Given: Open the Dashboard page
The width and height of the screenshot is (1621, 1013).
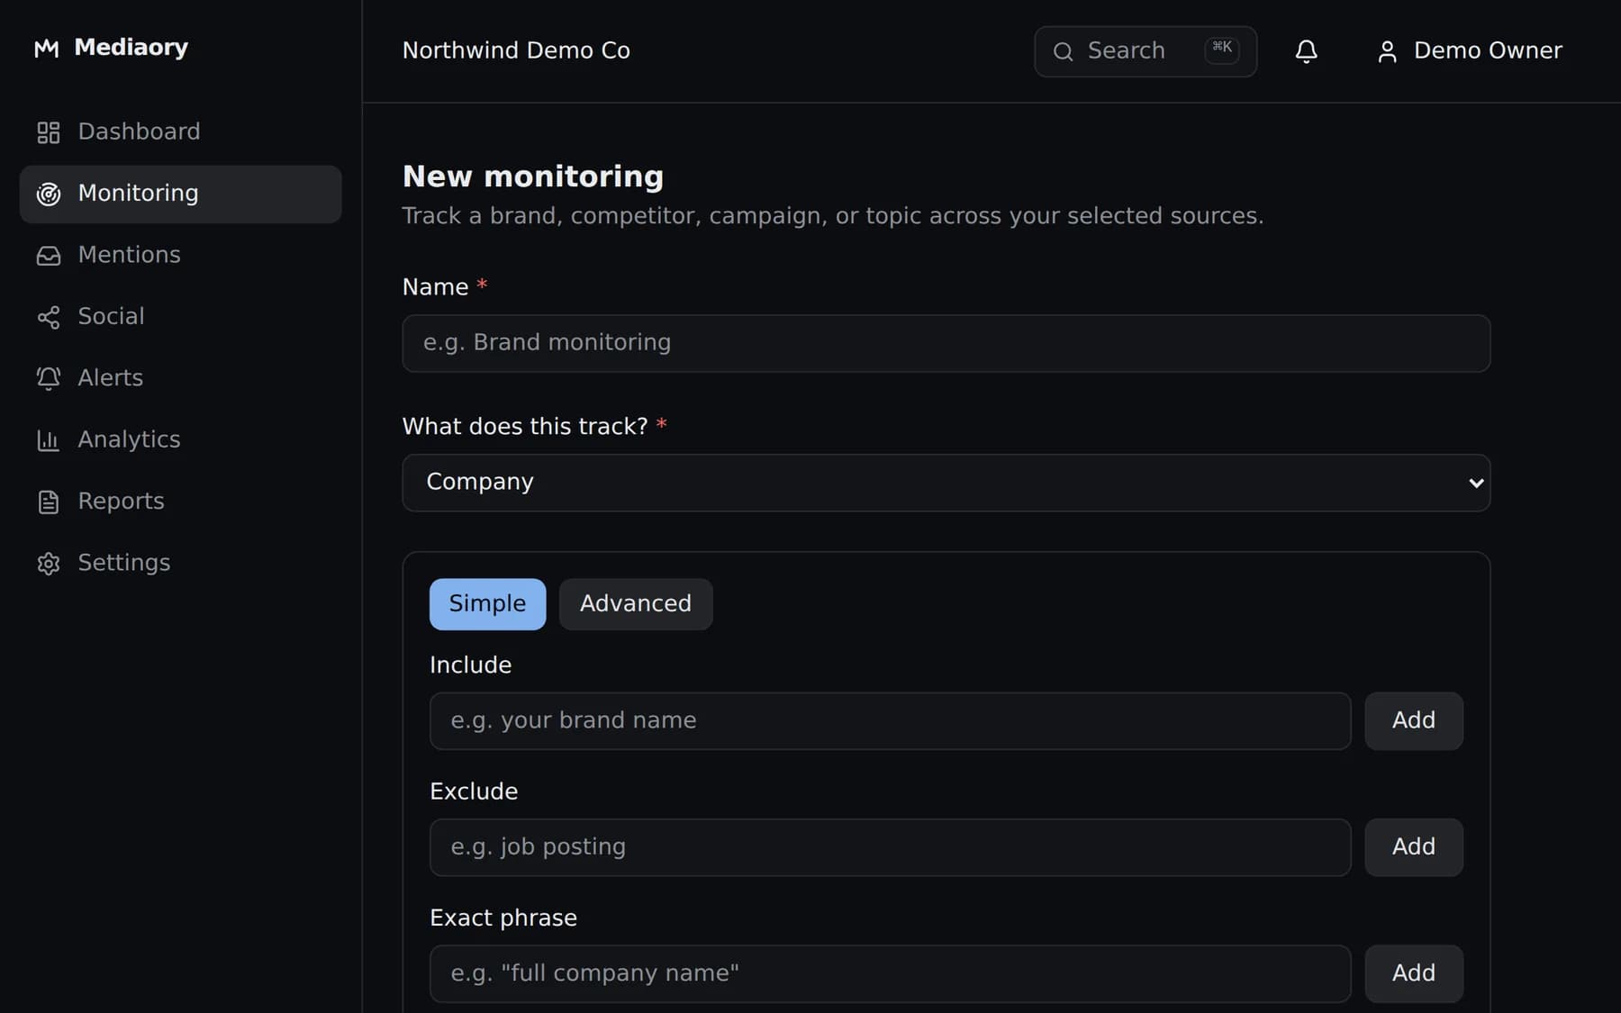Looking at the screenshot, I should (180, 132).
